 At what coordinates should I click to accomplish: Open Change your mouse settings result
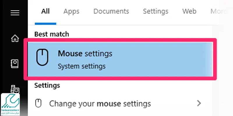[118, 104]
